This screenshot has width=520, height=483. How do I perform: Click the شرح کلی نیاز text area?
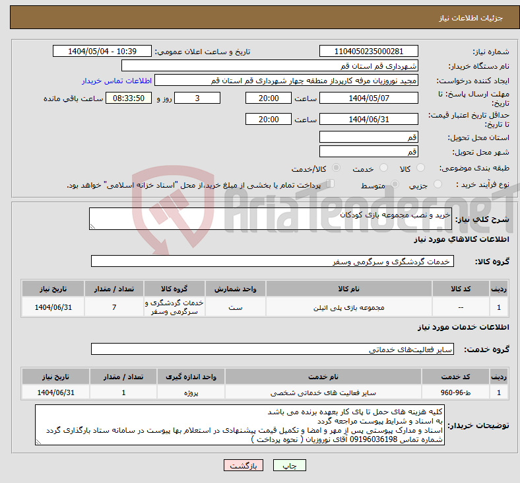pyautogui.click(x=271, y=219)
